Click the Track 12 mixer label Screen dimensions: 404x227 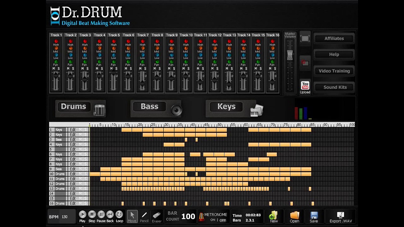tap(215, 35)
